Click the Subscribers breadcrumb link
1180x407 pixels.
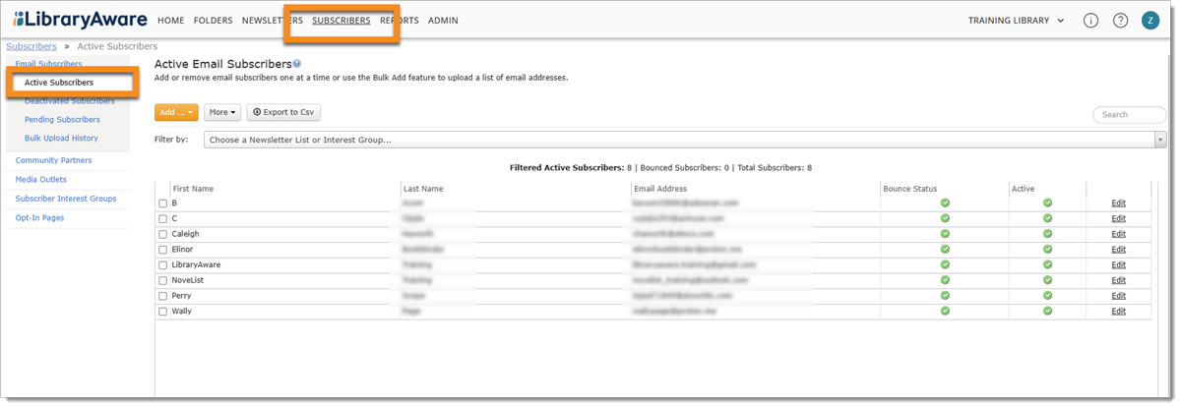pos(31,46)
